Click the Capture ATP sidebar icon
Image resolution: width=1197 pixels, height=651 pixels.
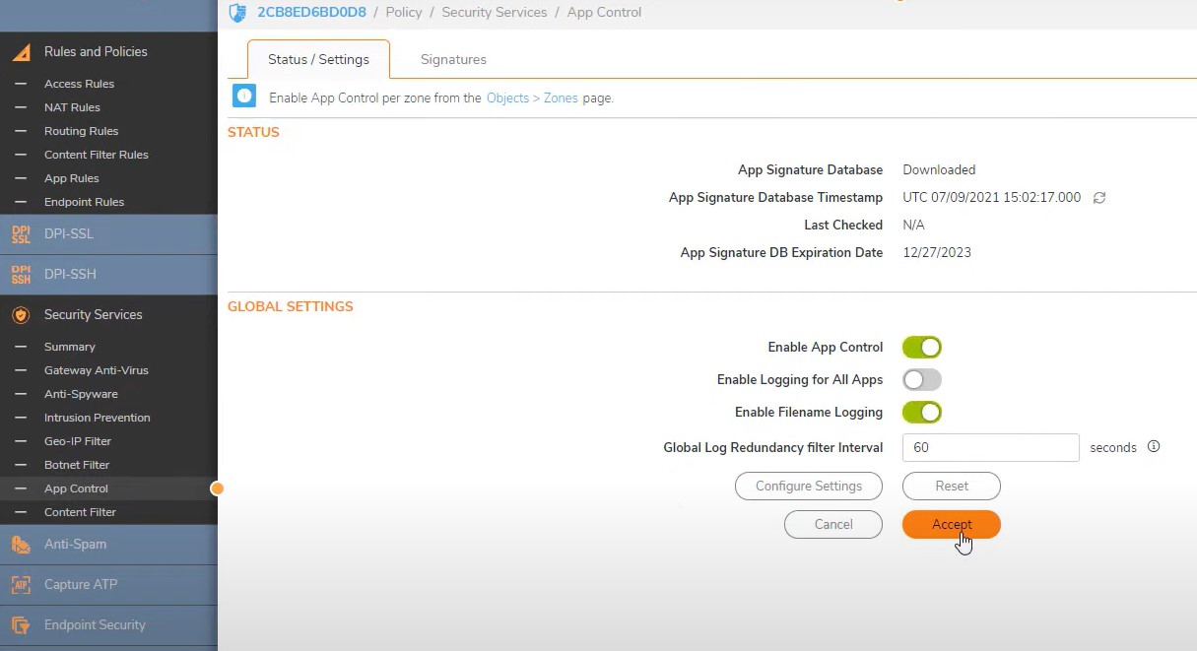pos(21,585)
